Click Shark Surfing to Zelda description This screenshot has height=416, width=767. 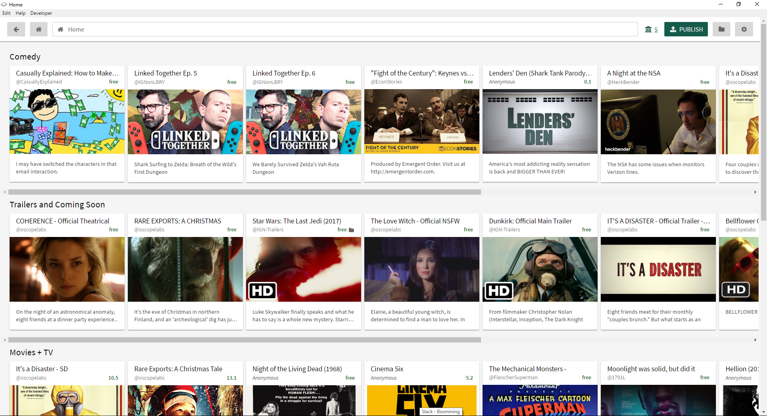pyautogui.click(x=185, y=168)
